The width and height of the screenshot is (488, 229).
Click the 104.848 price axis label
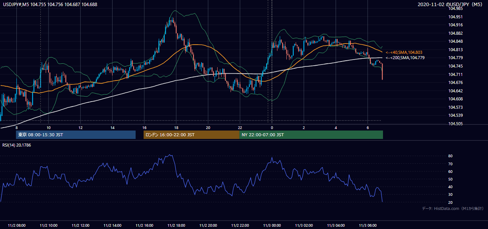[x=456, y=41]
